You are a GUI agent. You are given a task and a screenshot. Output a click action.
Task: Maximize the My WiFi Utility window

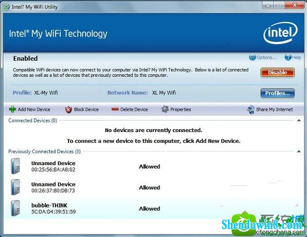[279, 5]
